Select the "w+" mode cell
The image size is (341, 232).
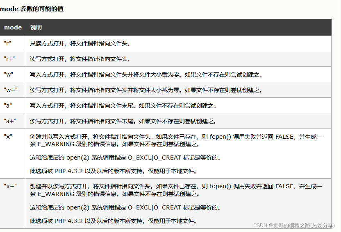coord(13,90)
